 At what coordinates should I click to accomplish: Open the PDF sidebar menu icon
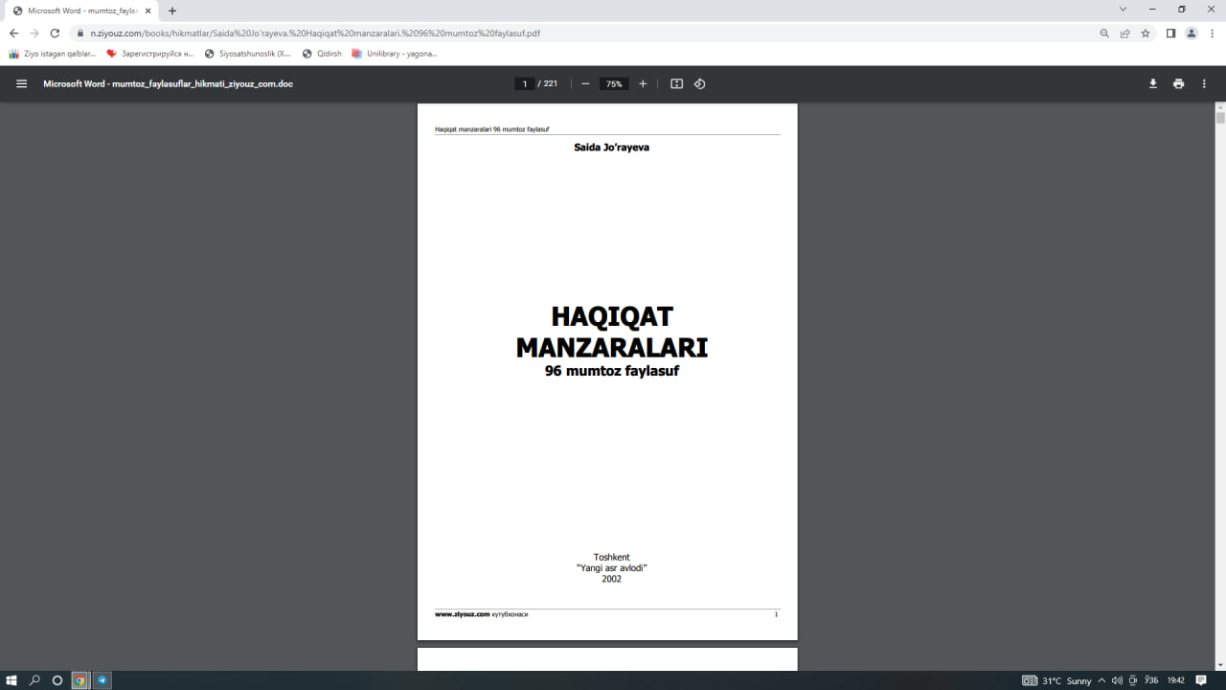[x=21, y=84]
